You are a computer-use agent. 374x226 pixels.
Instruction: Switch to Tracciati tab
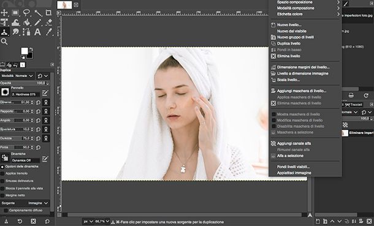pos(354,105)
